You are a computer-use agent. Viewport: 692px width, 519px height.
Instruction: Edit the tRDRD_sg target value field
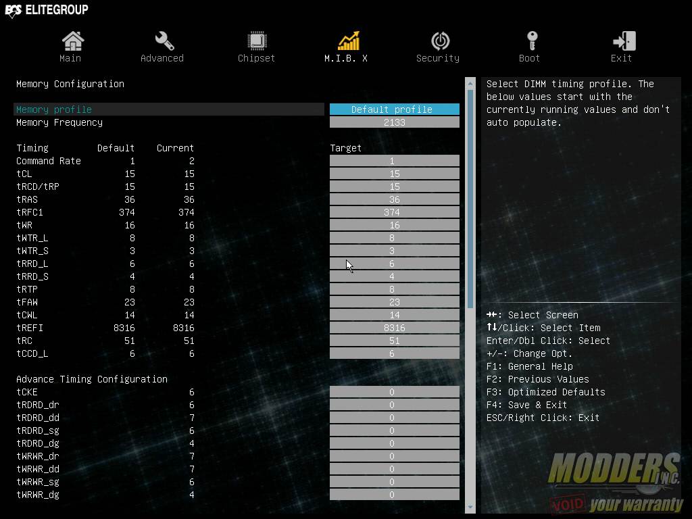click(395, 430)
